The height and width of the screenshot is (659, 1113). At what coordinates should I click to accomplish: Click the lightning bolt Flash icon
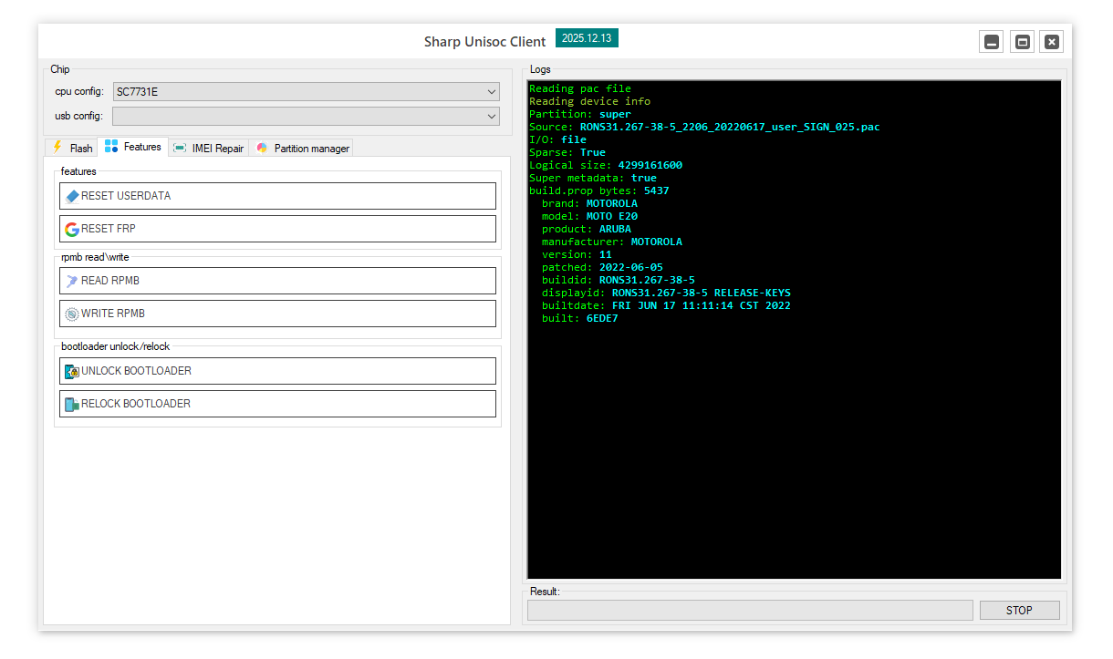tap(57, 148)
